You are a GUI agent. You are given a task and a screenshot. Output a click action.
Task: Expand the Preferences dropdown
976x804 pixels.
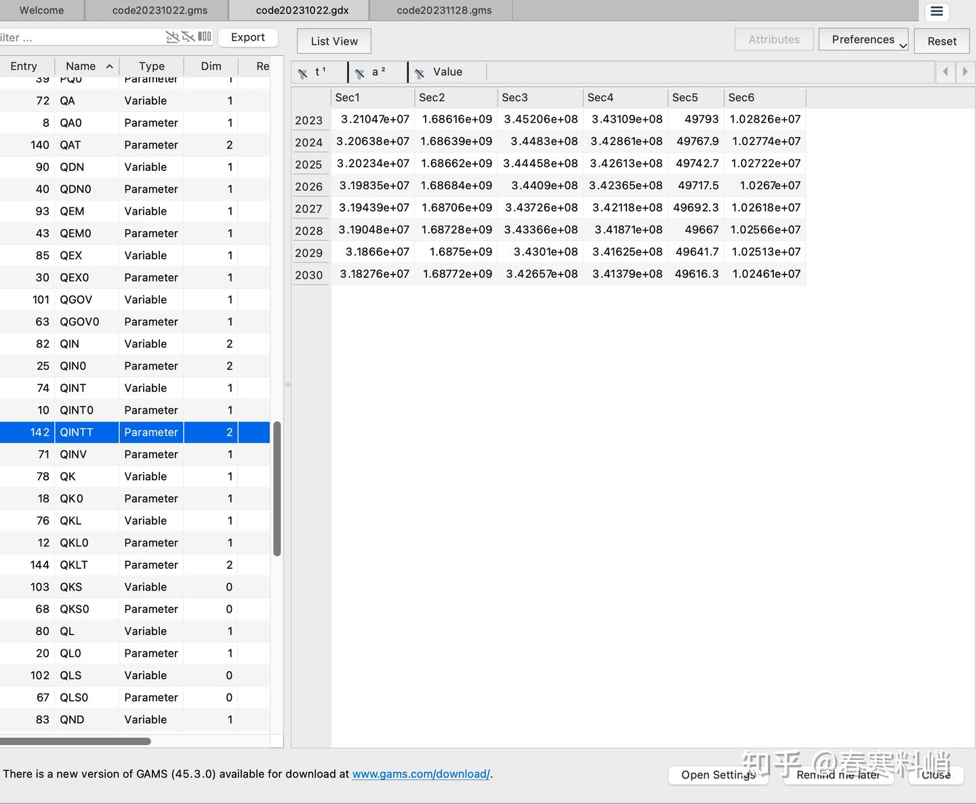pyautogui.click(x=863, y=40)
